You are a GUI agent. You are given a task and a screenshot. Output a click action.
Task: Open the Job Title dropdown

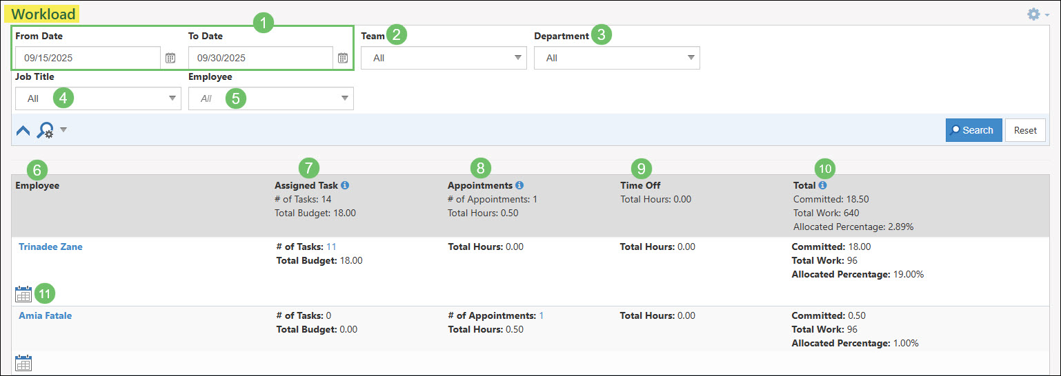98,98
